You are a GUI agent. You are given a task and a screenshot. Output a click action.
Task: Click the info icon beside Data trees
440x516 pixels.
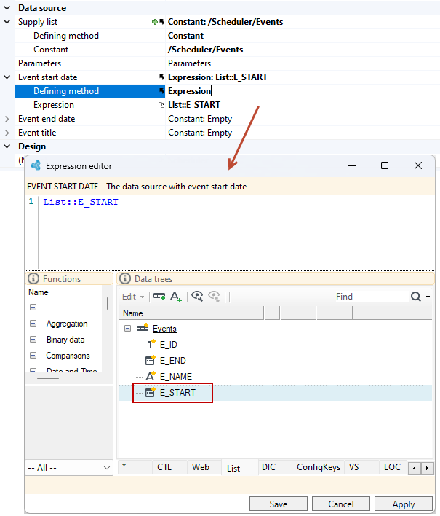tap(125, 278)
